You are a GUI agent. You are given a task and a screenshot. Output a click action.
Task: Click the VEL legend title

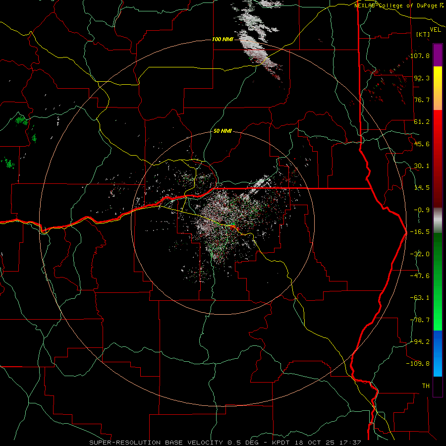[435, 30]
